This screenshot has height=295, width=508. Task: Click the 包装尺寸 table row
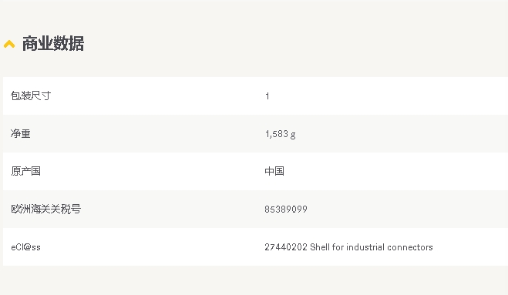pos(255,96)
